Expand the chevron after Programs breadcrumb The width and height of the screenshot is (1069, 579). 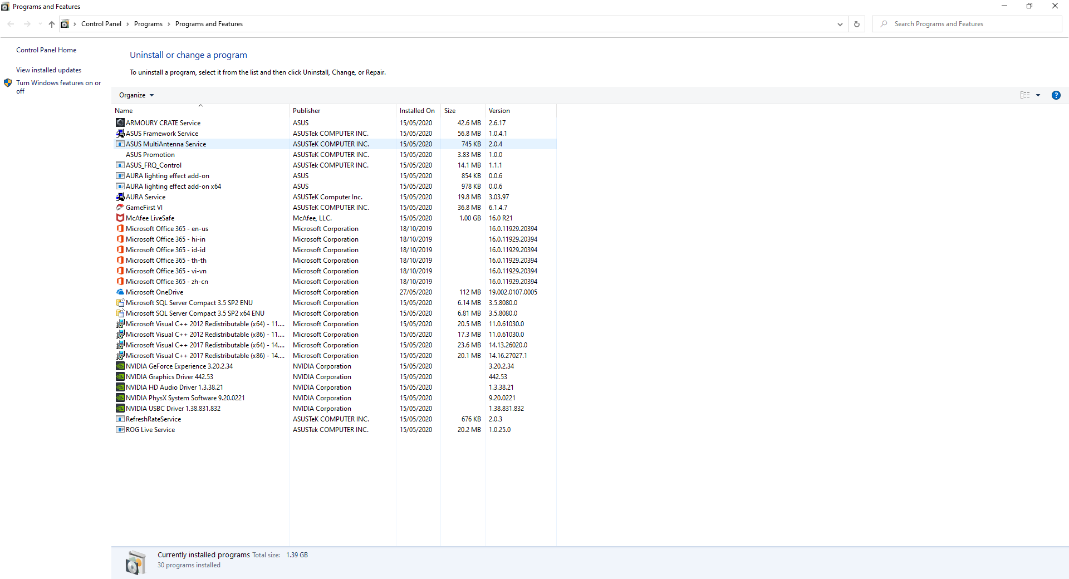[x=169, y=24]
